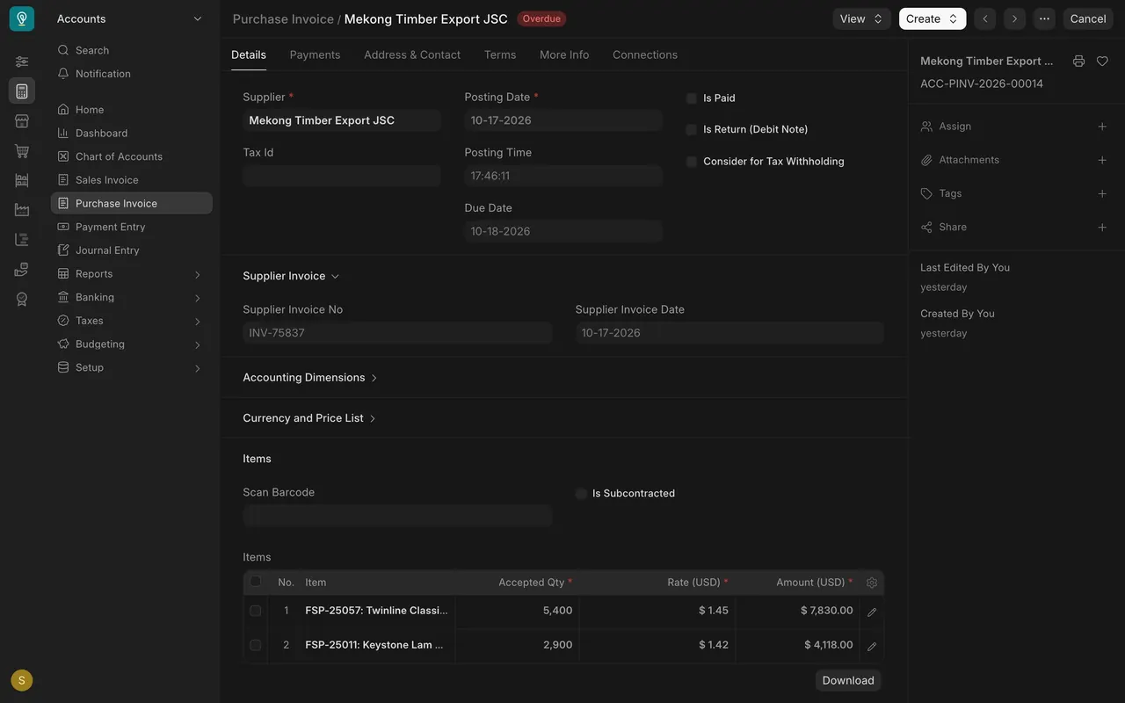Add an assignment with the plus icon

[x=1102, y=127]
